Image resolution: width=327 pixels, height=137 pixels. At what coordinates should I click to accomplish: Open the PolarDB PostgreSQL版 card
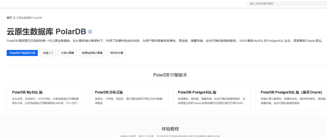pyautogui.click(x=212, y=97)
